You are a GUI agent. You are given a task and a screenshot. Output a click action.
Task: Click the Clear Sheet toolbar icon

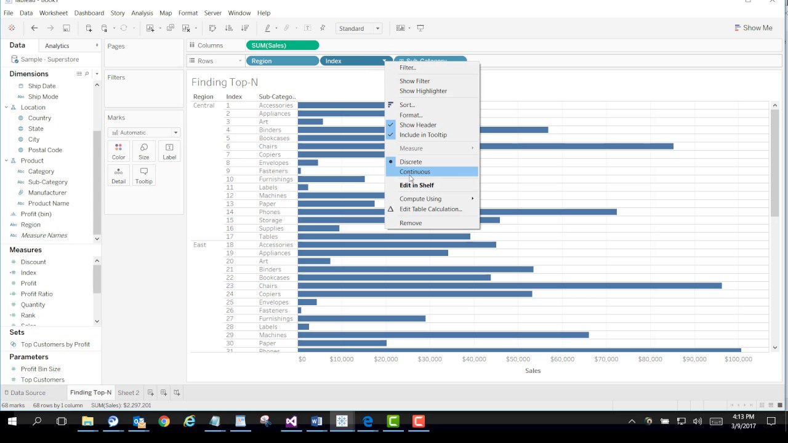186,28
